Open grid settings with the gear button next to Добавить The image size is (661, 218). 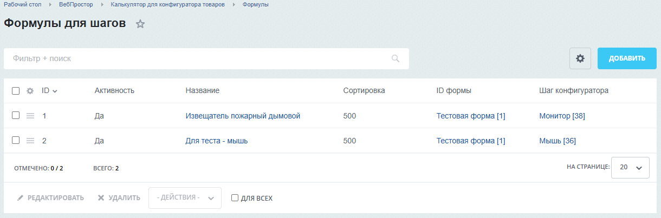tap(580, 58)
